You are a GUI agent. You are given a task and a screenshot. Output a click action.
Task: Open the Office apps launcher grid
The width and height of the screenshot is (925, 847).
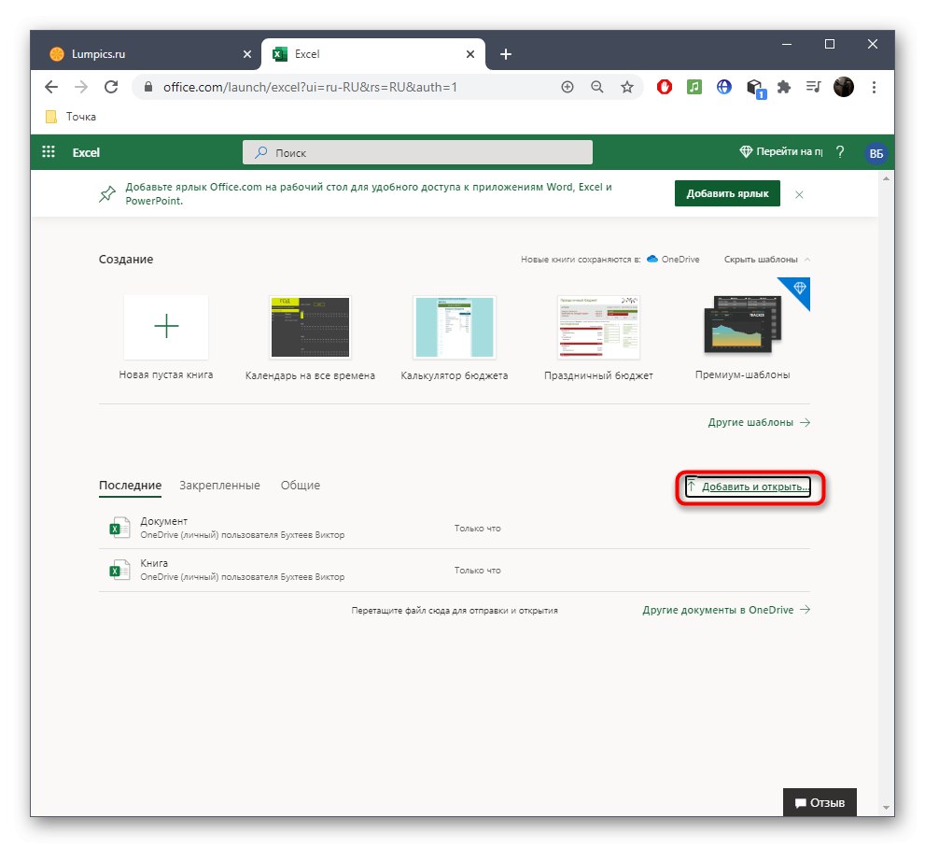(48, 151)
